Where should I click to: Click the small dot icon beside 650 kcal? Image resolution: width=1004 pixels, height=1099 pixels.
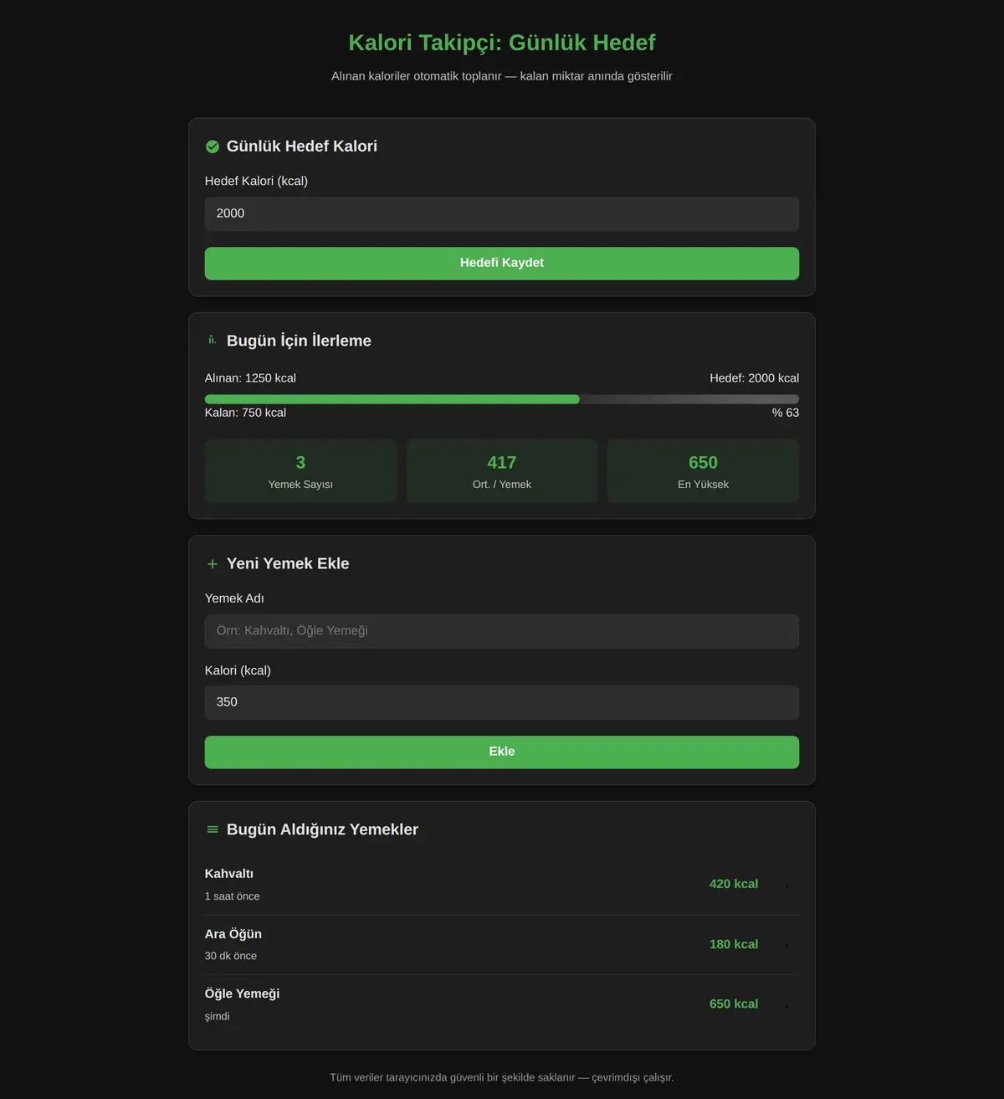click(786, 1005)
